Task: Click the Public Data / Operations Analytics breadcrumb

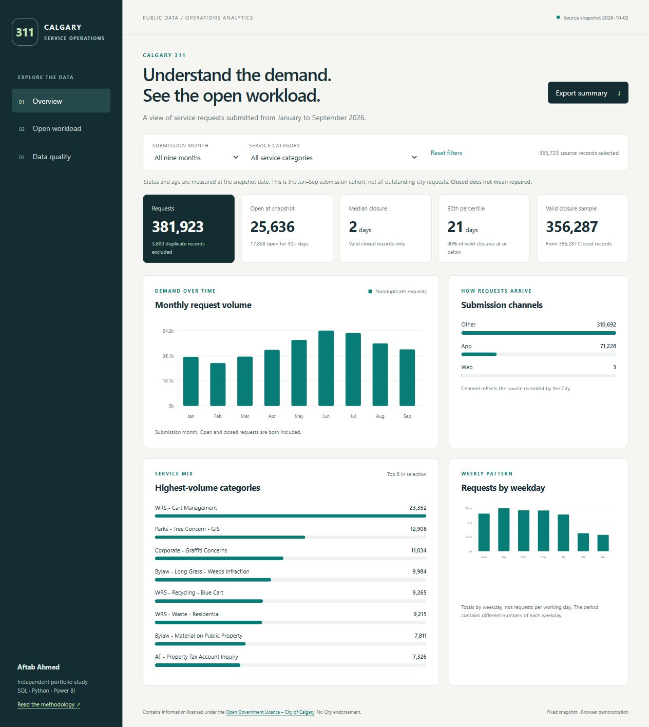Action: (198, 17)
